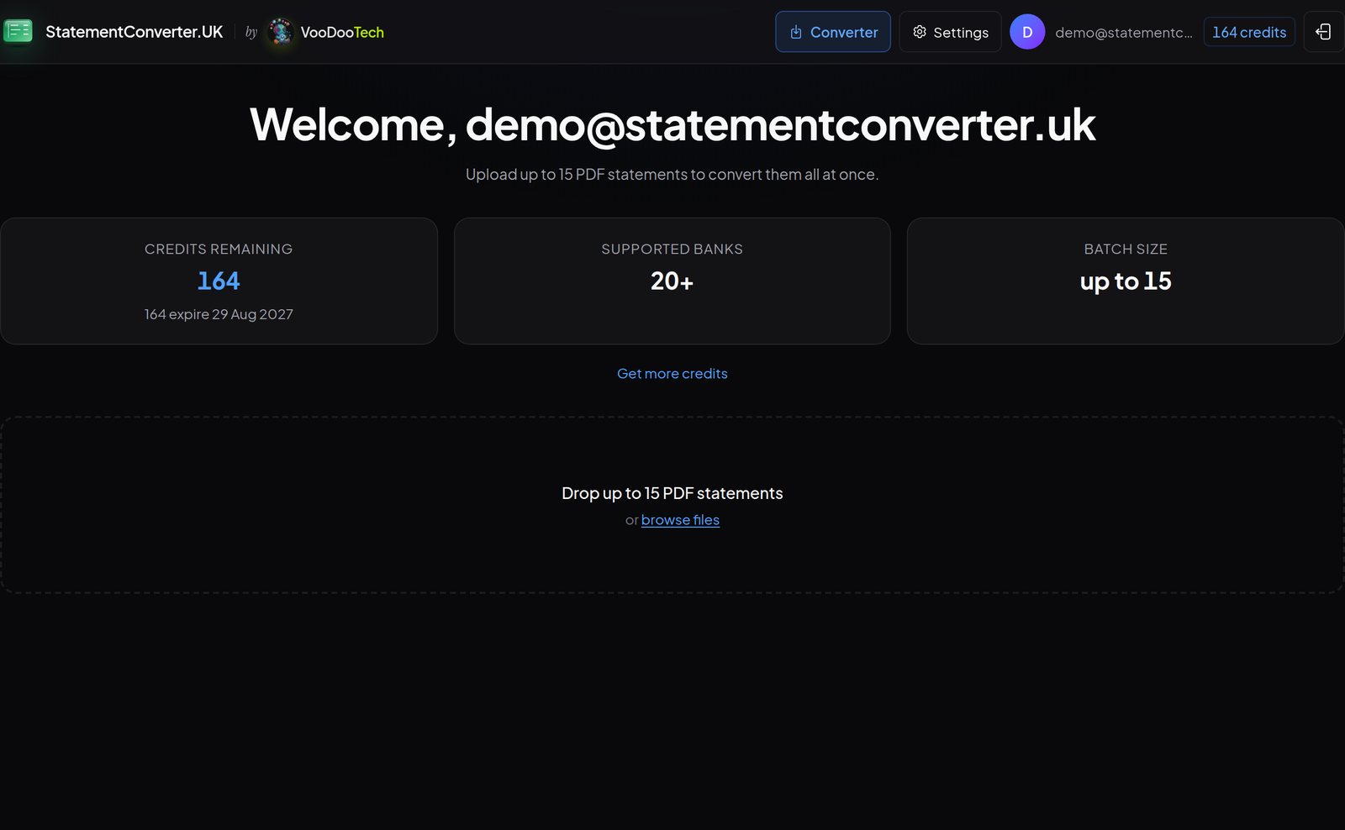
Task: Click the CREDITS REMAINING label
Action: click(x=219, y=250)
